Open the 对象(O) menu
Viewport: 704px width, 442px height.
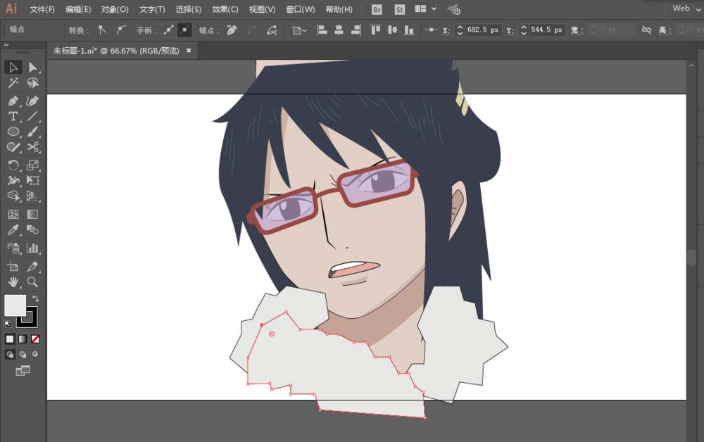point(115,9)
